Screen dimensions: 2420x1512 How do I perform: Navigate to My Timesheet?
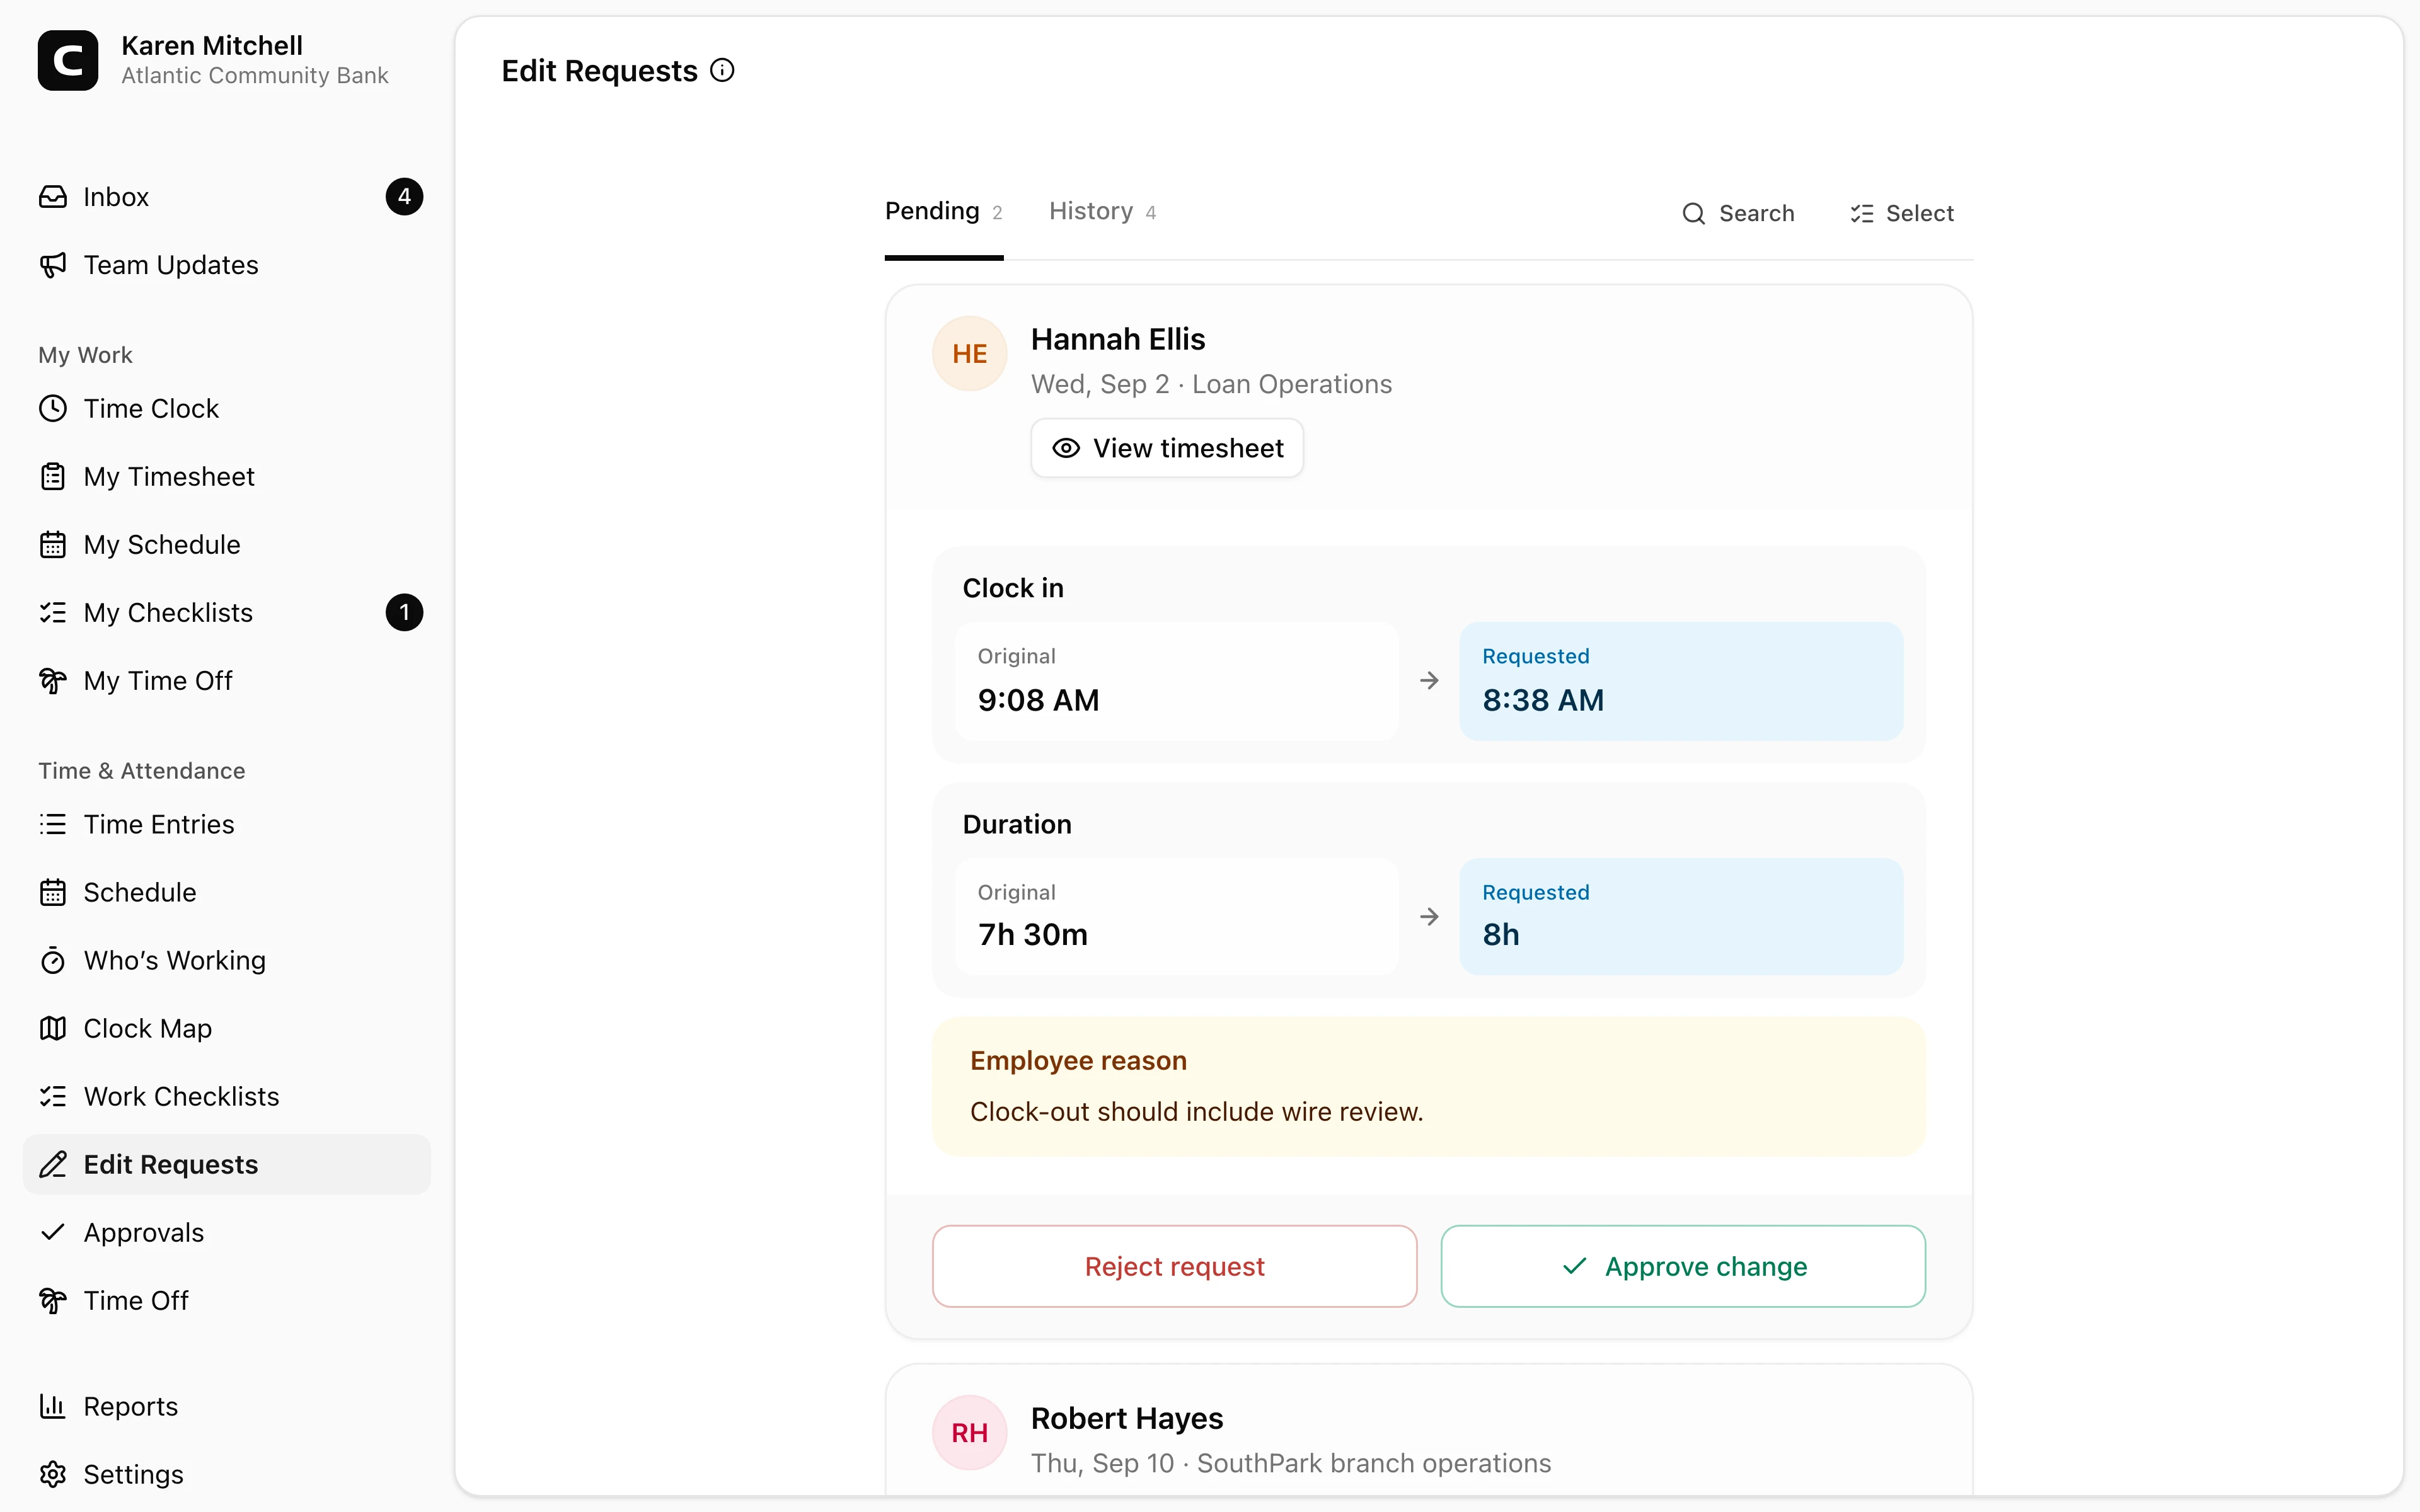tap(227, 477)
